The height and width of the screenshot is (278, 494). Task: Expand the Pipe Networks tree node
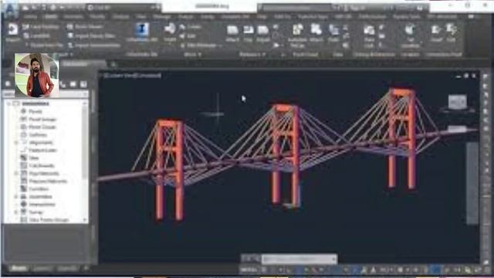click(x=16, y=173)
